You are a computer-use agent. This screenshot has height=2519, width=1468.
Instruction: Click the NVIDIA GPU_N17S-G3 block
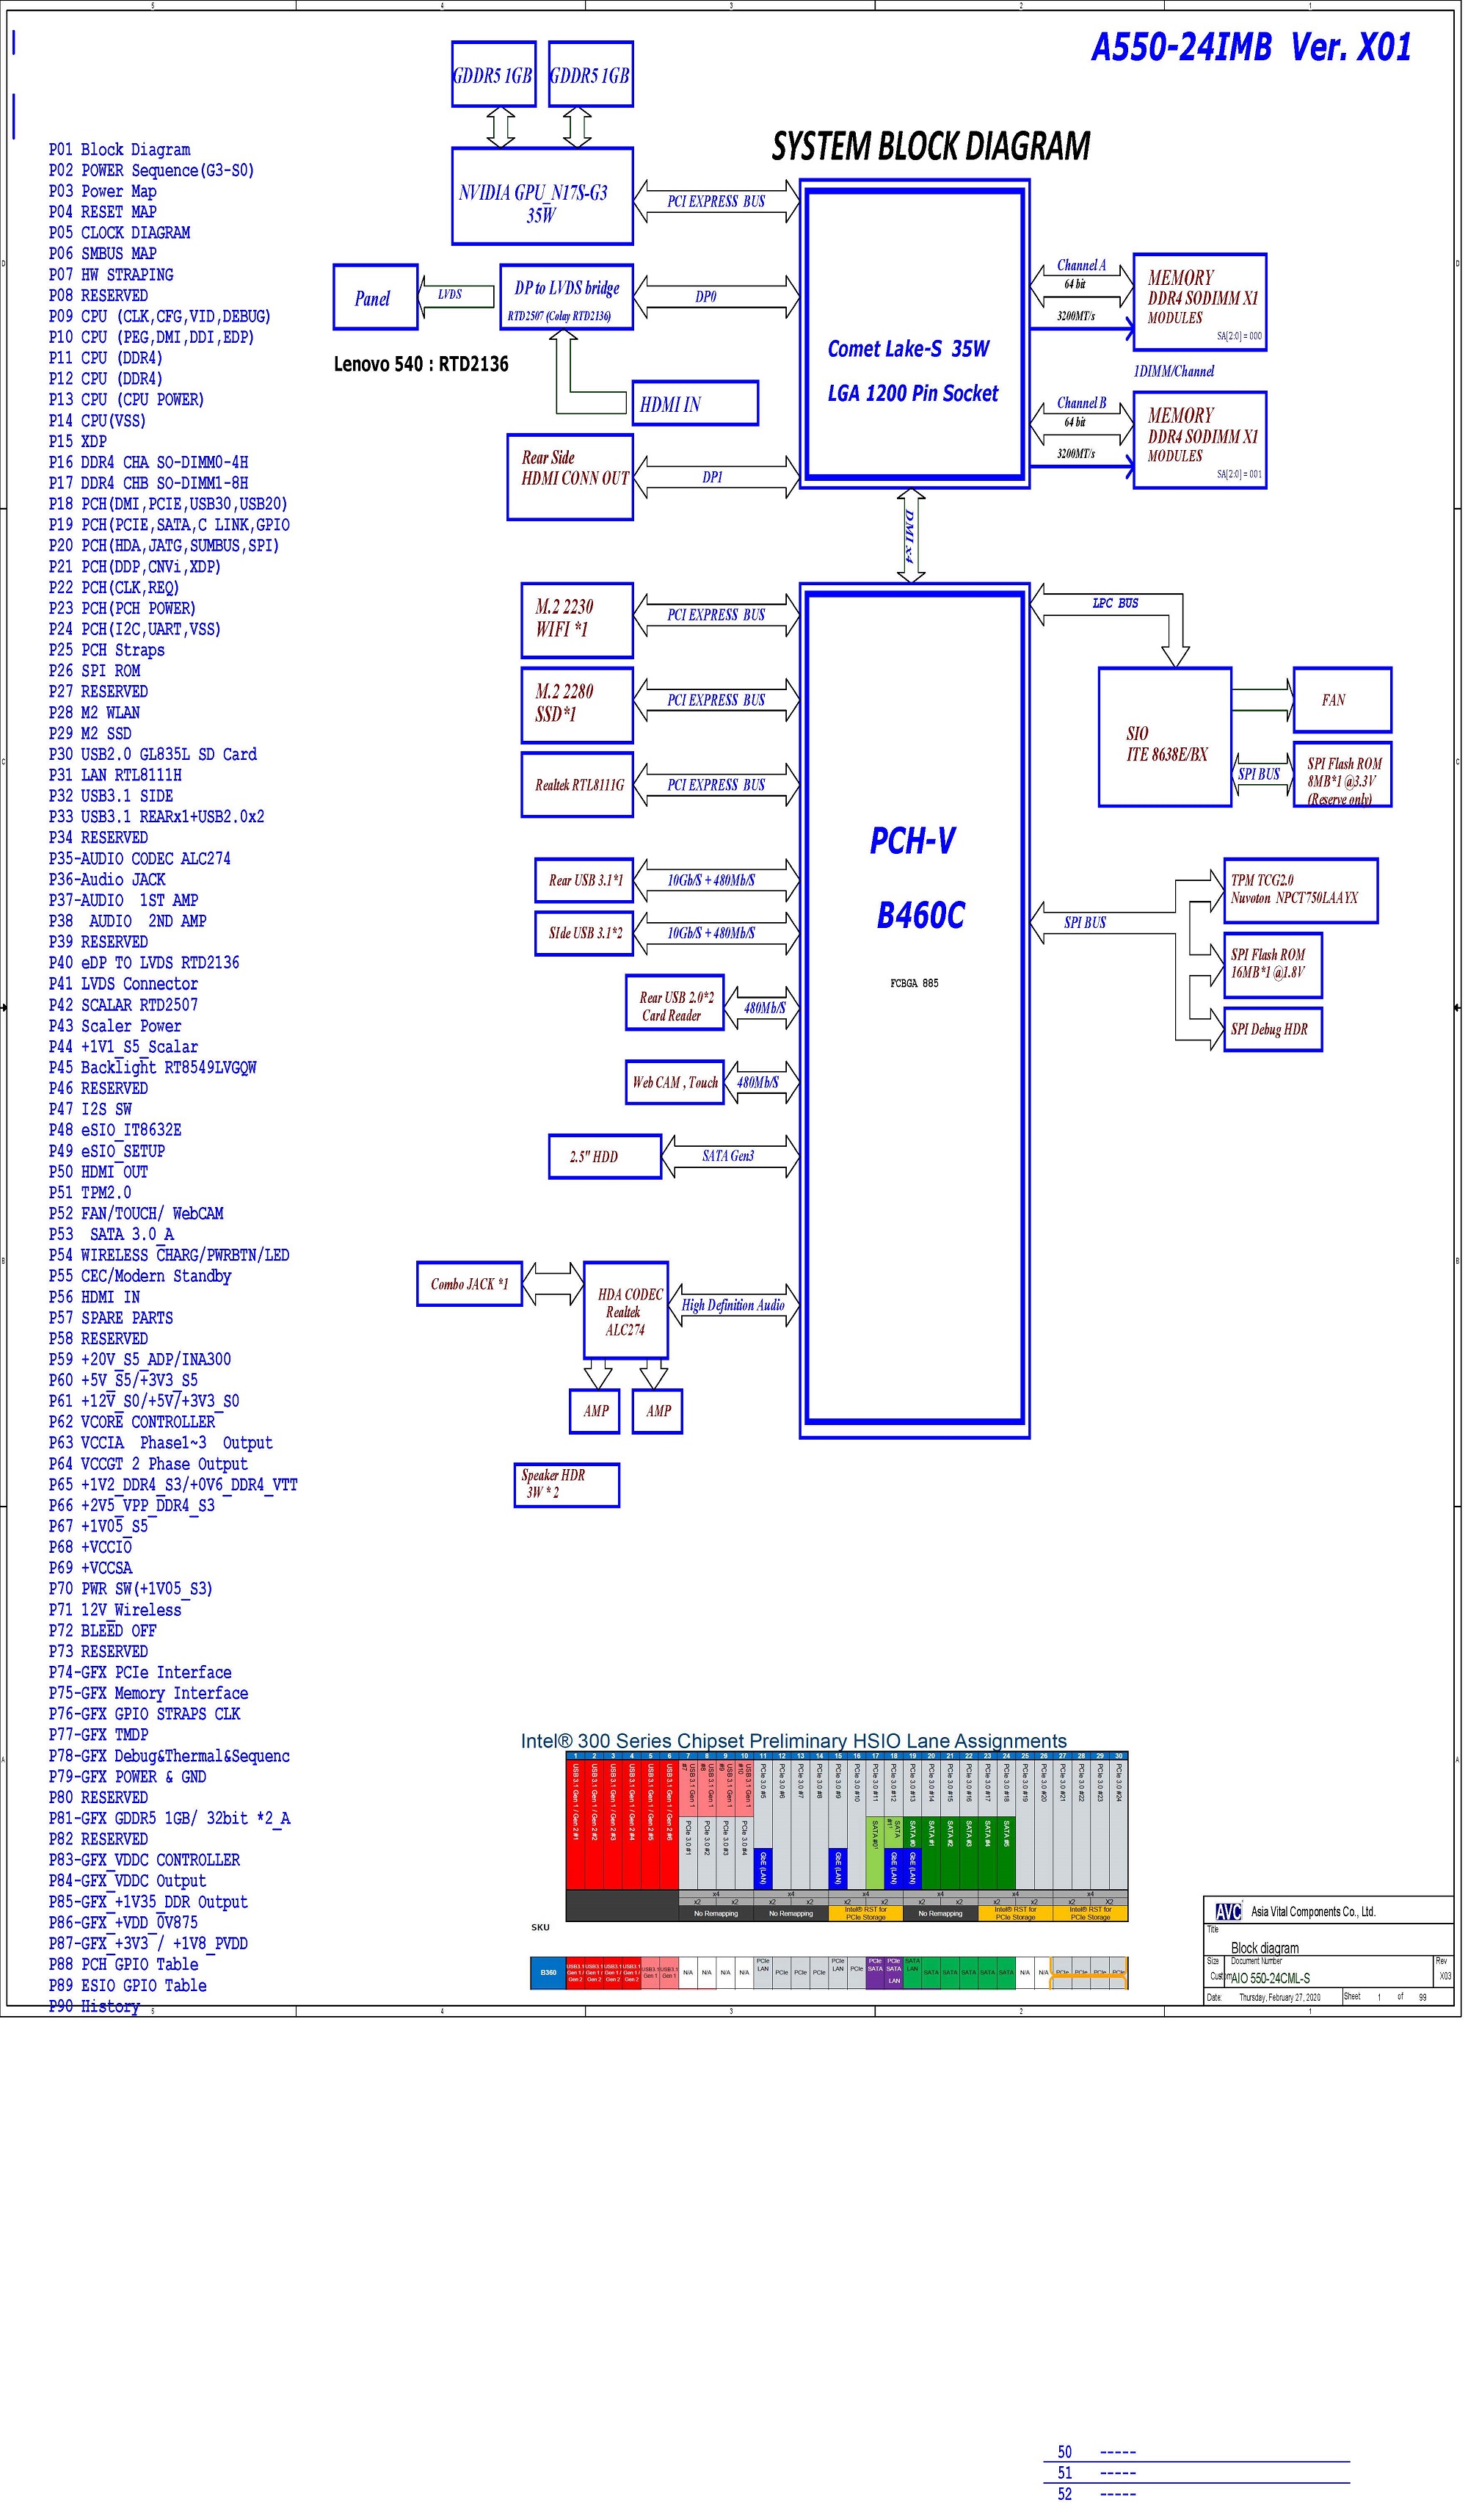pyautogui.click(x=542, y=197)
